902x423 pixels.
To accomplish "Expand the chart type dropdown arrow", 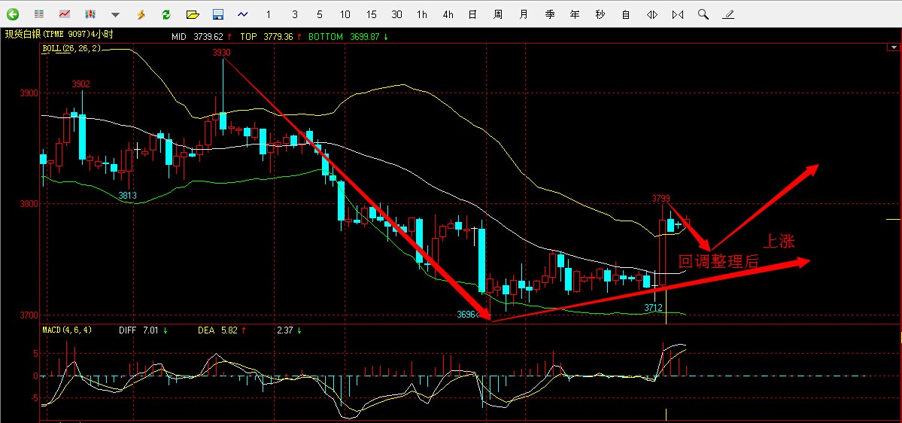I will pyautogui.click(x=115, y=14).
